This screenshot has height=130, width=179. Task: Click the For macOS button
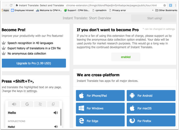coord(151,108)
